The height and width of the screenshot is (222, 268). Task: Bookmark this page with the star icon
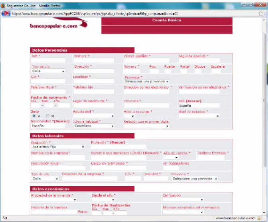[261, 13]
